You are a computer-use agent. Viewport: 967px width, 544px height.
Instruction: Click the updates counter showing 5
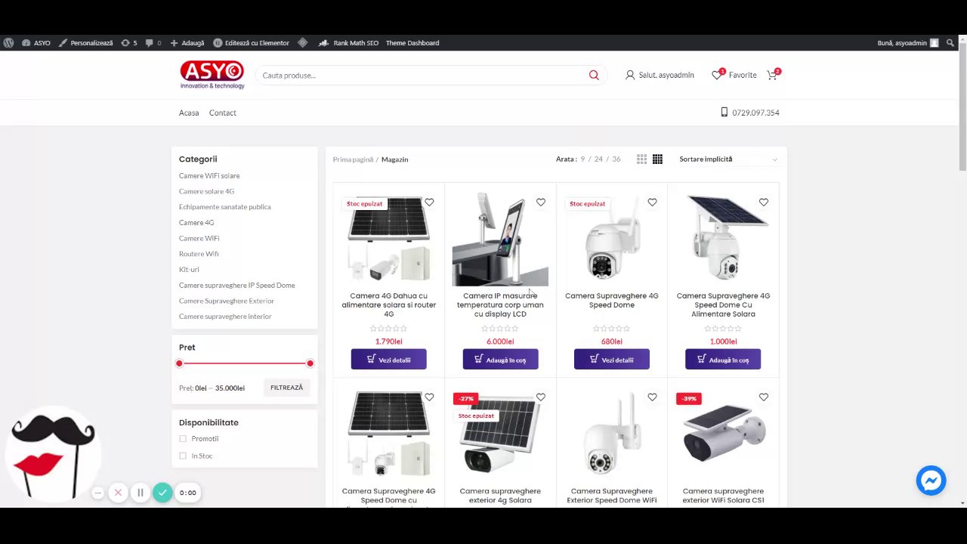[x=129, y=43]
